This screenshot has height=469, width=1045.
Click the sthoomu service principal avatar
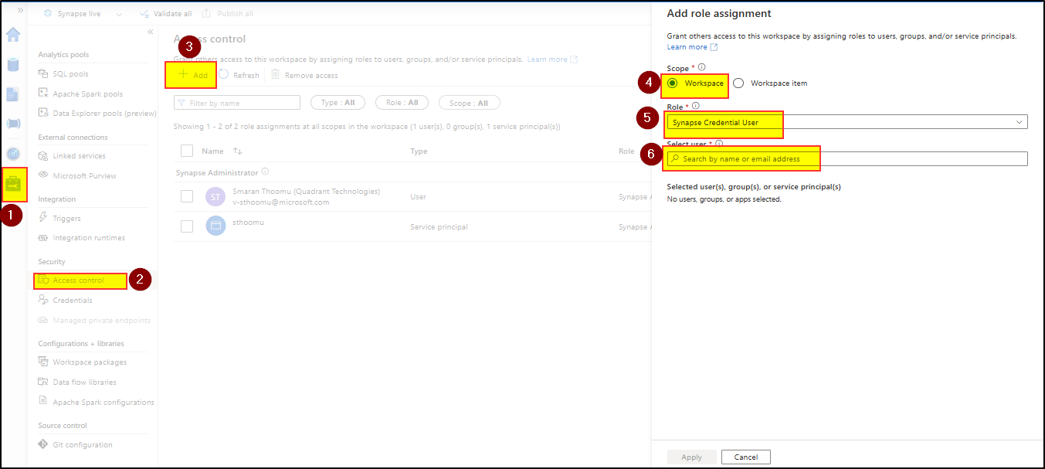(x=215, y=226)
